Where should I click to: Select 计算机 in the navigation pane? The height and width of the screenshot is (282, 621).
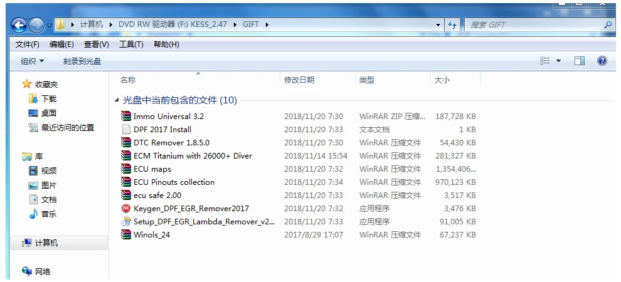click(58, 243)
